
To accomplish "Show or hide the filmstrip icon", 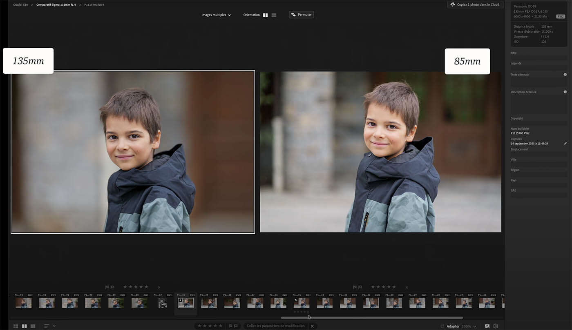I will click(x=487, y=326).
